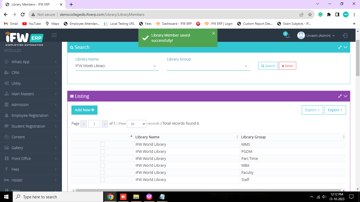Click the page vertical scrollbar
Screen dimensions: 360x202
pyautogui.click(x=358, y=58)
